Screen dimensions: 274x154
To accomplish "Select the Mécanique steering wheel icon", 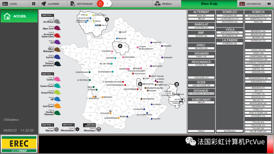I will point(99,129).
